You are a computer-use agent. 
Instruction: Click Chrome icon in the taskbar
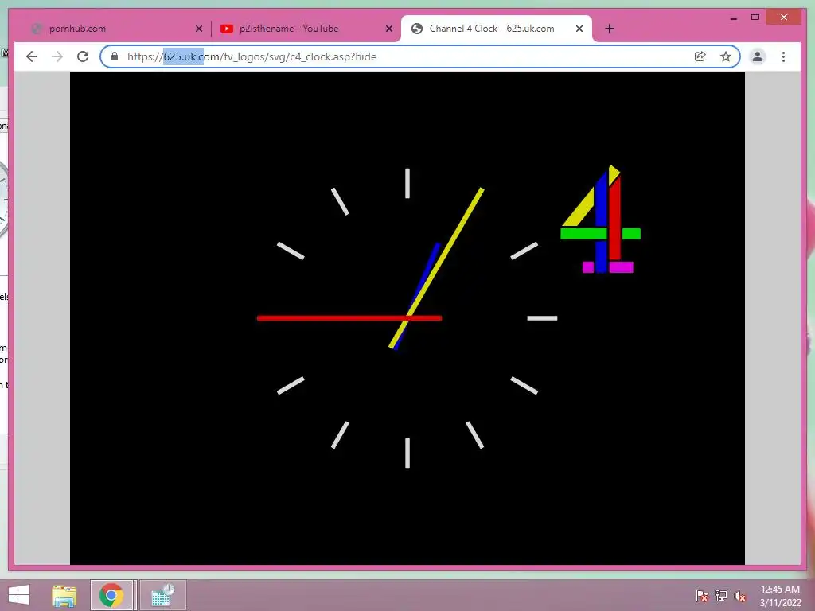(x=111, y=595)
